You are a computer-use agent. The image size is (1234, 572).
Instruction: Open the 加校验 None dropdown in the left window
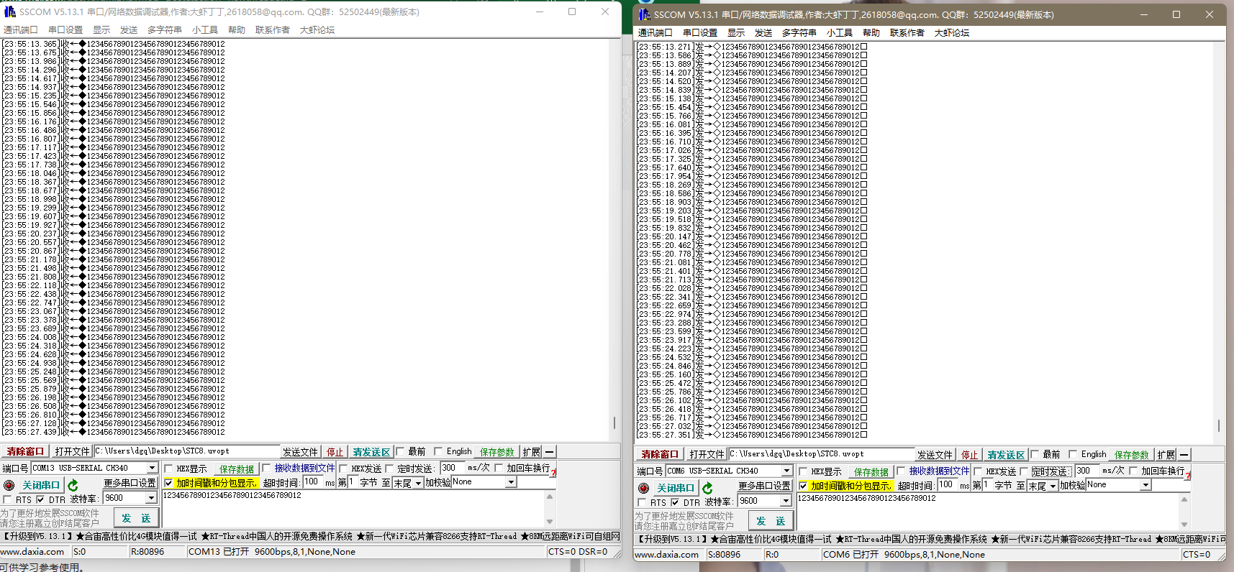[511, 482]
